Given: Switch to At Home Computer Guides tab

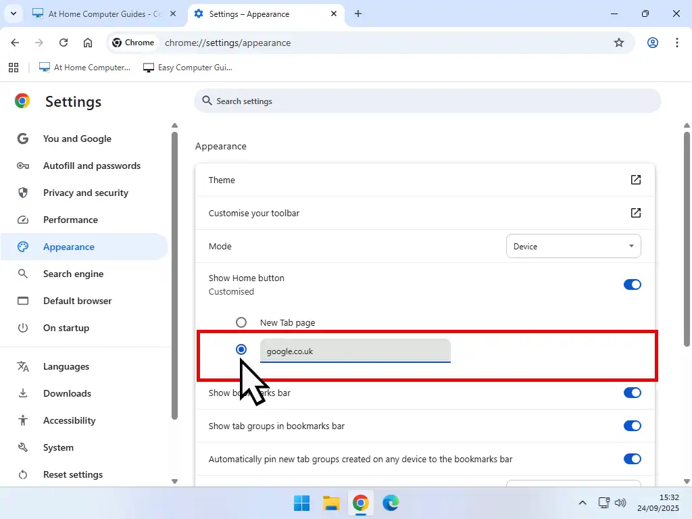Looking at the screenshot, I should click(105, 14).
